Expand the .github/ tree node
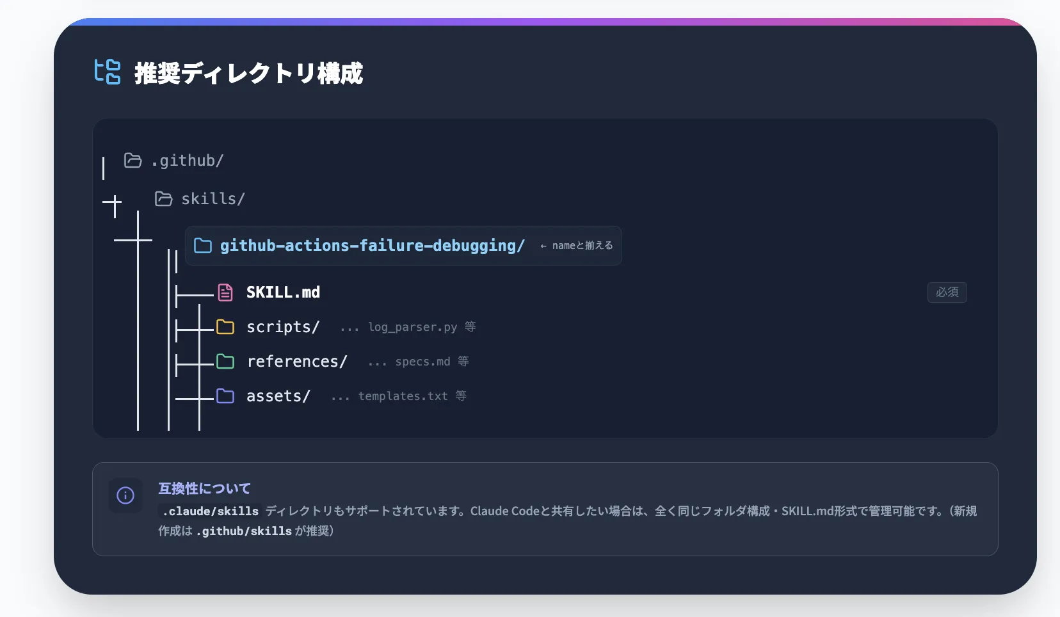This screenshot has width=1060, height=617. (188, 160)
